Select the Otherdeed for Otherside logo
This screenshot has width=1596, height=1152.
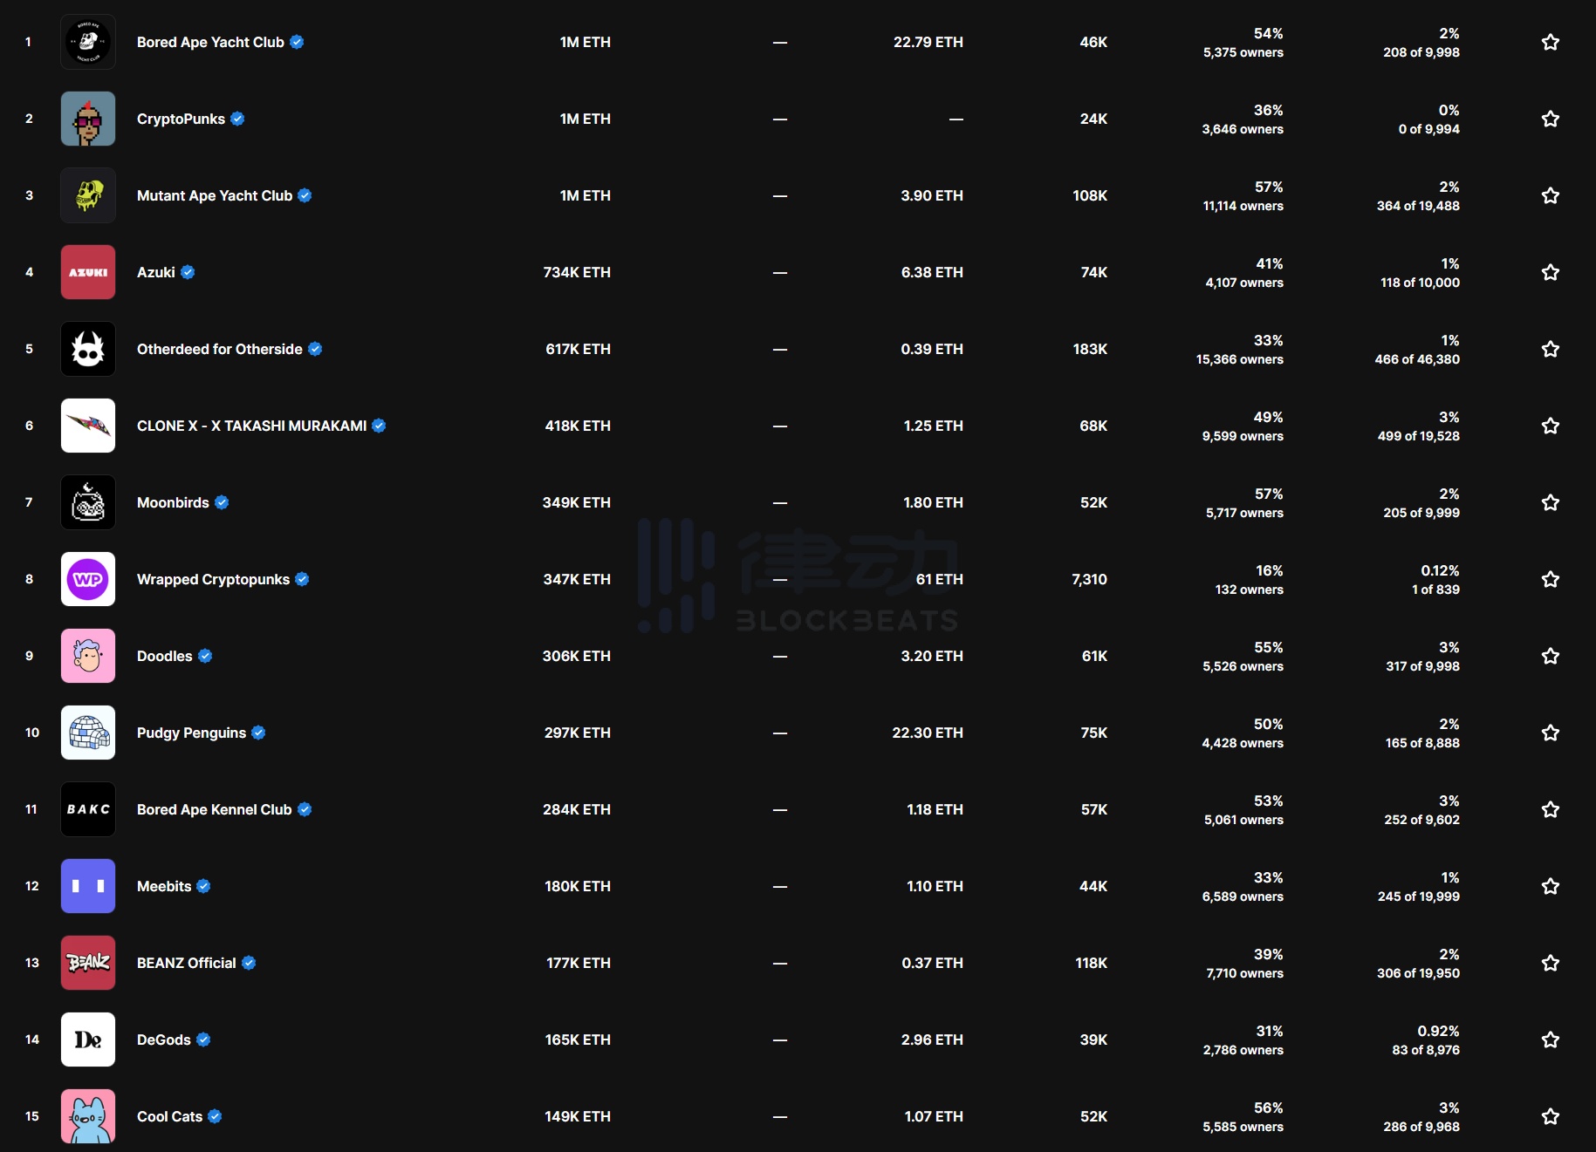coord(88,349)
